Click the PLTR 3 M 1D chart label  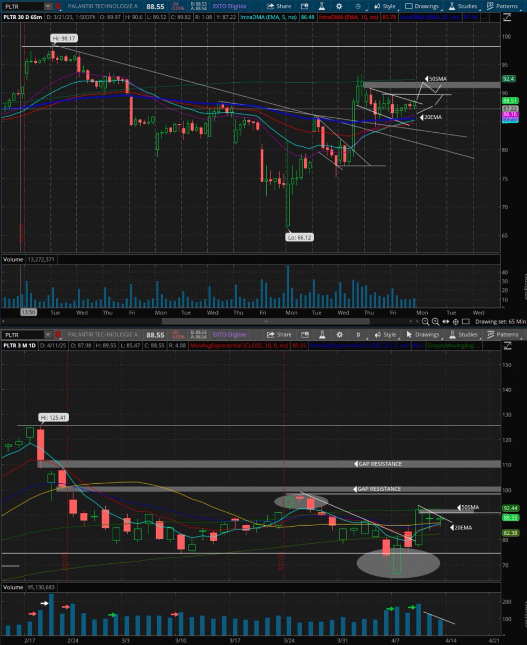coord(20,346)
